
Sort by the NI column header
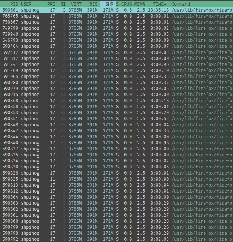pos(63,4)
